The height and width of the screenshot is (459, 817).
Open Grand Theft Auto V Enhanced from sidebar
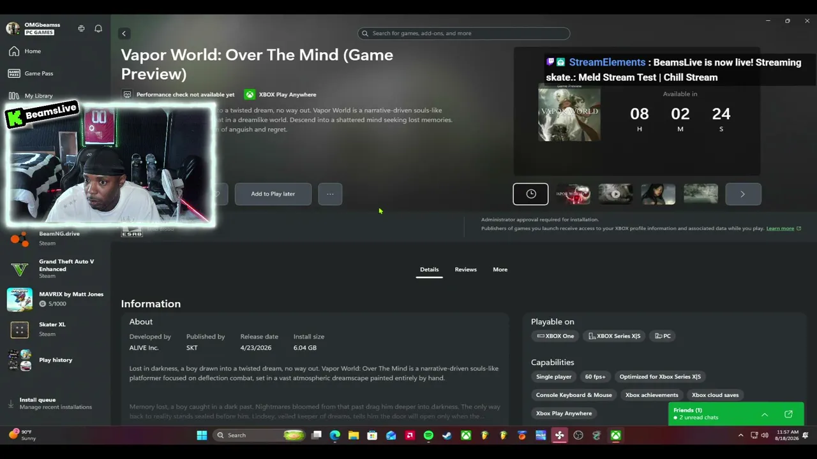coord(55,269)
